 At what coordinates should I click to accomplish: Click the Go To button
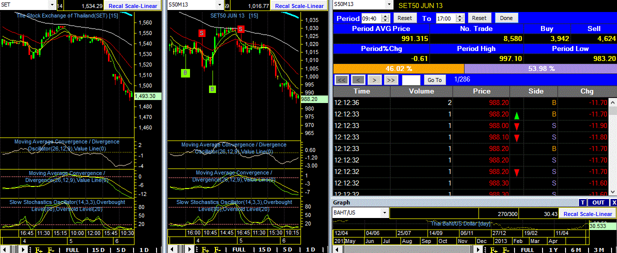pyautogui.click(x=434, y=79)
